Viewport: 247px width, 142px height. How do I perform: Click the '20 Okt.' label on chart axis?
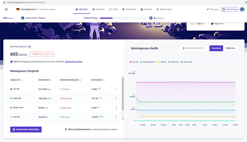pyautogui.click(x=235, y=125)
